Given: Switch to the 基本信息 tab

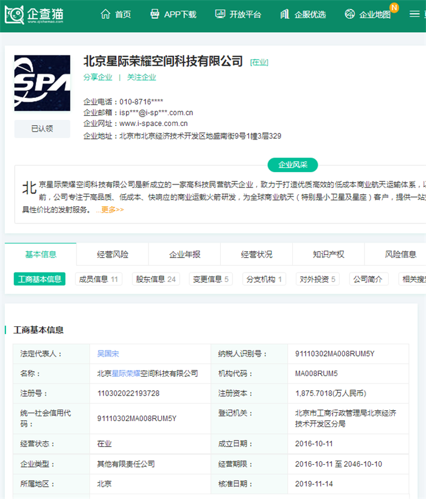Looking at the screenshot, I should [x=41, y=254].
